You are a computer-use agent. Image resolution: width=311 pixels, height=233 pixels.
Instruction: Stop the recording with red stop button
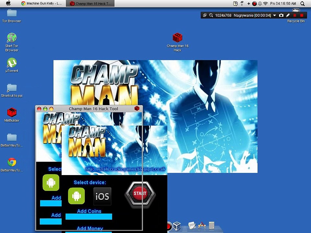click(302, 15)
